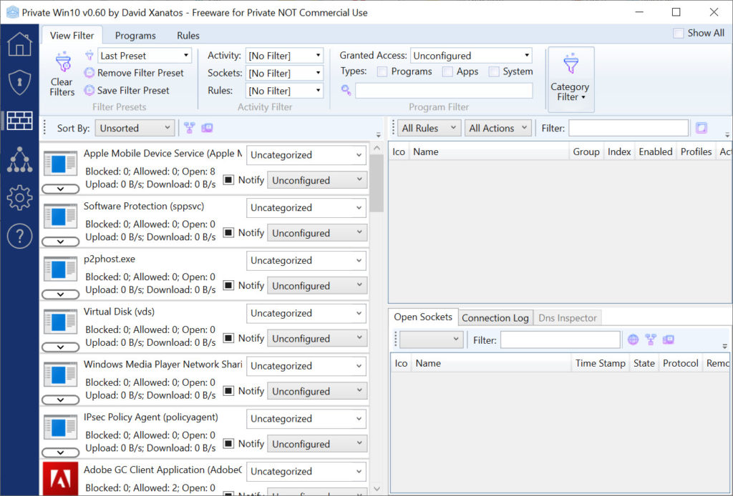This screenshot has width=733, height=496.
Task: Expand the Apple Mobile Device Service entry chevron
Action: pos(60,189)
